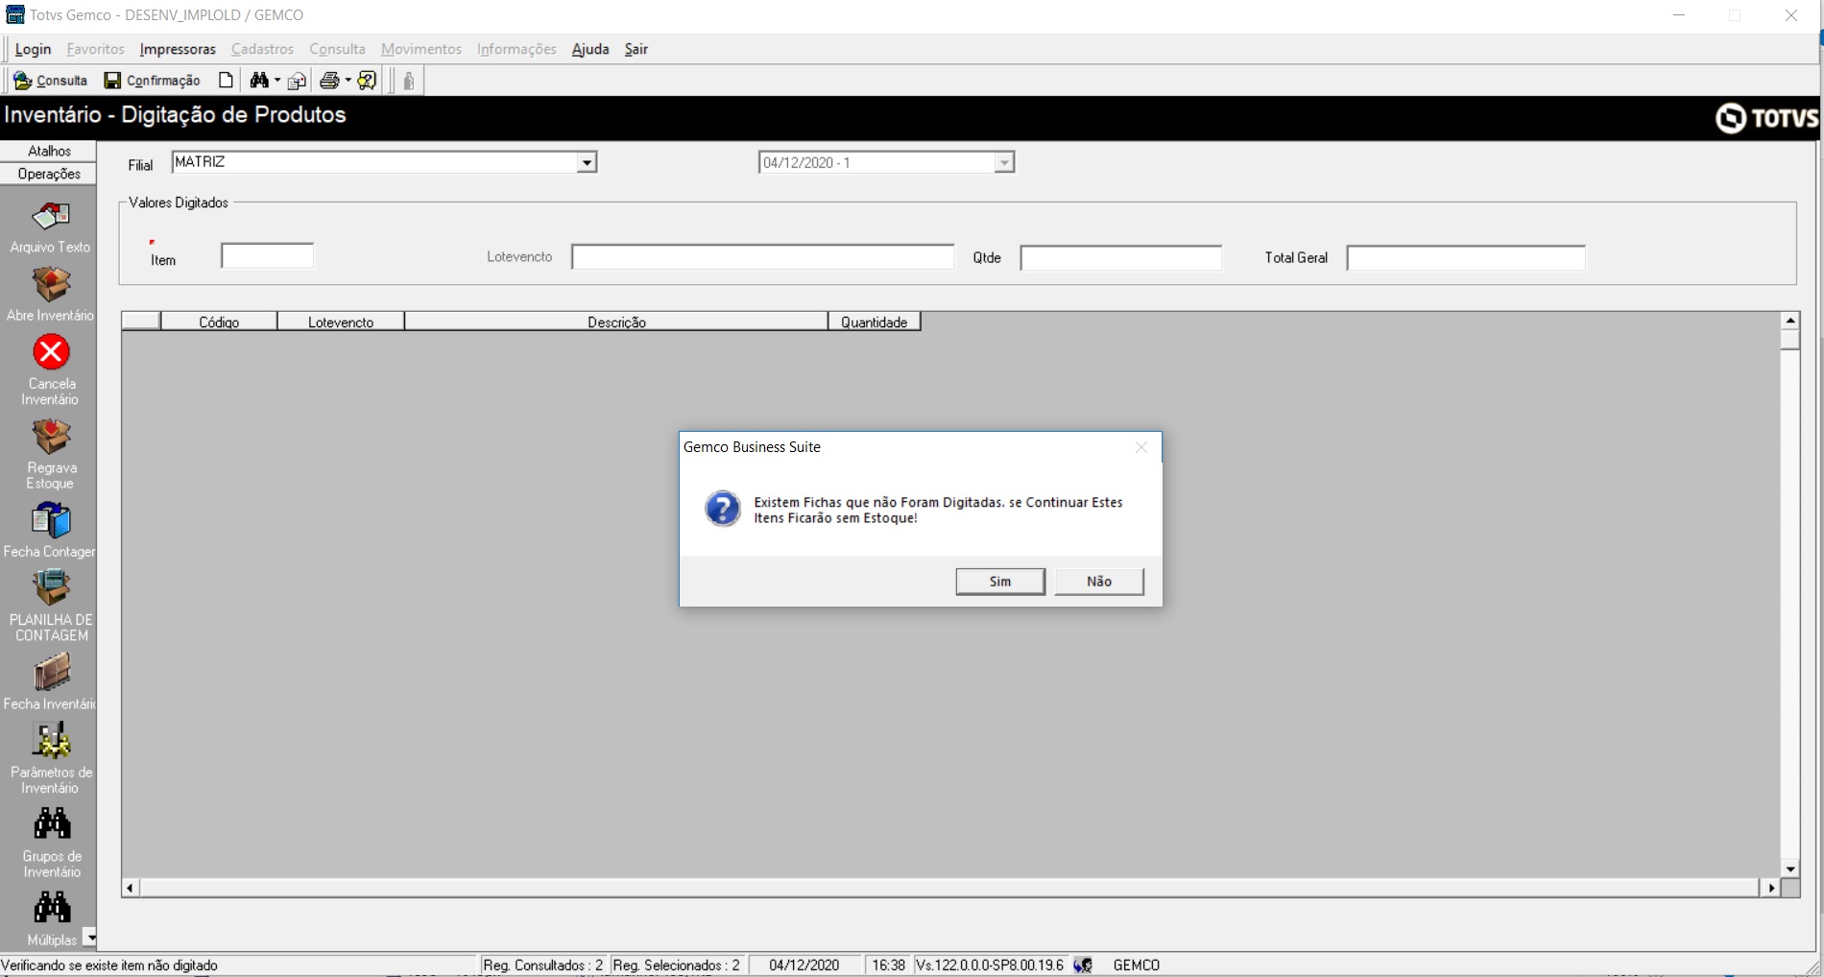Click the Reg. Selecionados : 2 status entry
1824x977 pixels.
(x=677, y=965)
